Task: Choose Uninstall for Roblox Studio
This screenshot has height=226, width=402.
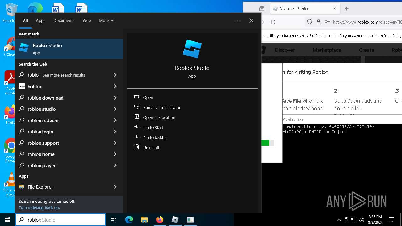Action: pos(151,148)
